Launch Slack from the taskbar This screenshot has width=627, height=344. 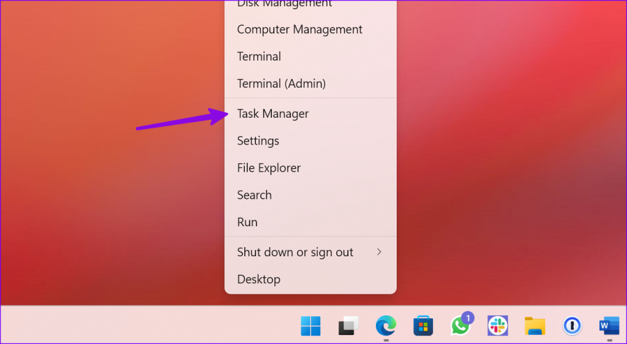pyautogui.click(x=498, y=326)
